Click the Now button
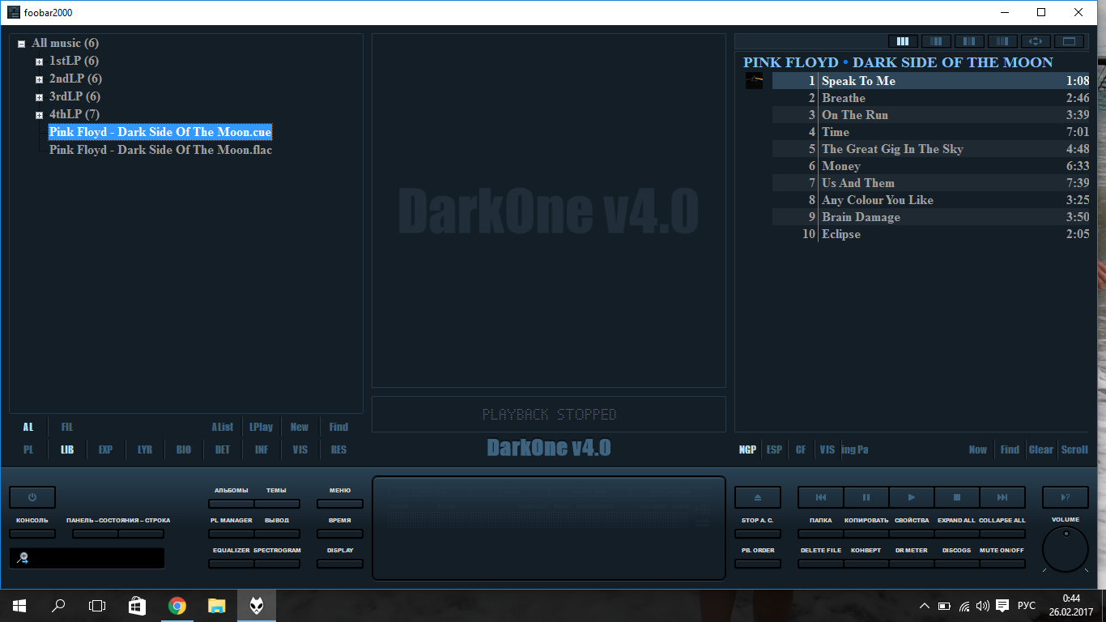This screenshot has height=622, width=1106. [978, 449]
